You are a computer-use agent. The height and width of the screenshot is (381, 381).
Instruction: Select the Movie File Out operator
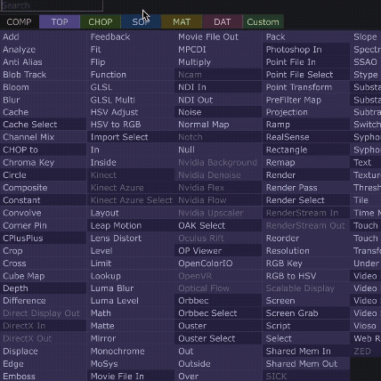(x=218, y=36)
